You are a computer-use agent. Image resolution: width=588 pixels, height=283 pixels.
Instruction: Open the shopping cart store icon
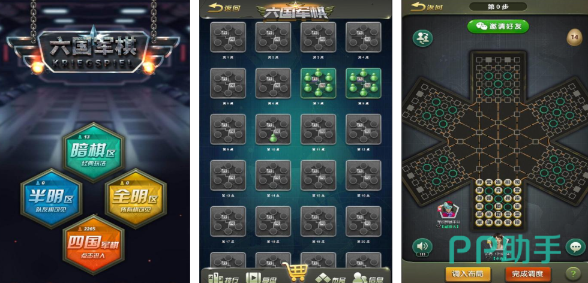(296, 272)
